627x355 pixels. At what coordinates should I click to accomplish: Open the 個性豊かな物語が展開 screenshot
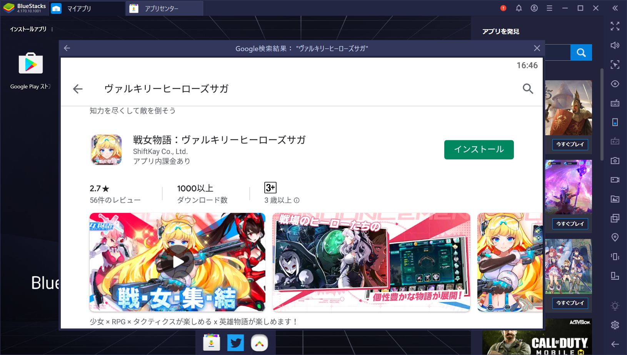[371, 262]
